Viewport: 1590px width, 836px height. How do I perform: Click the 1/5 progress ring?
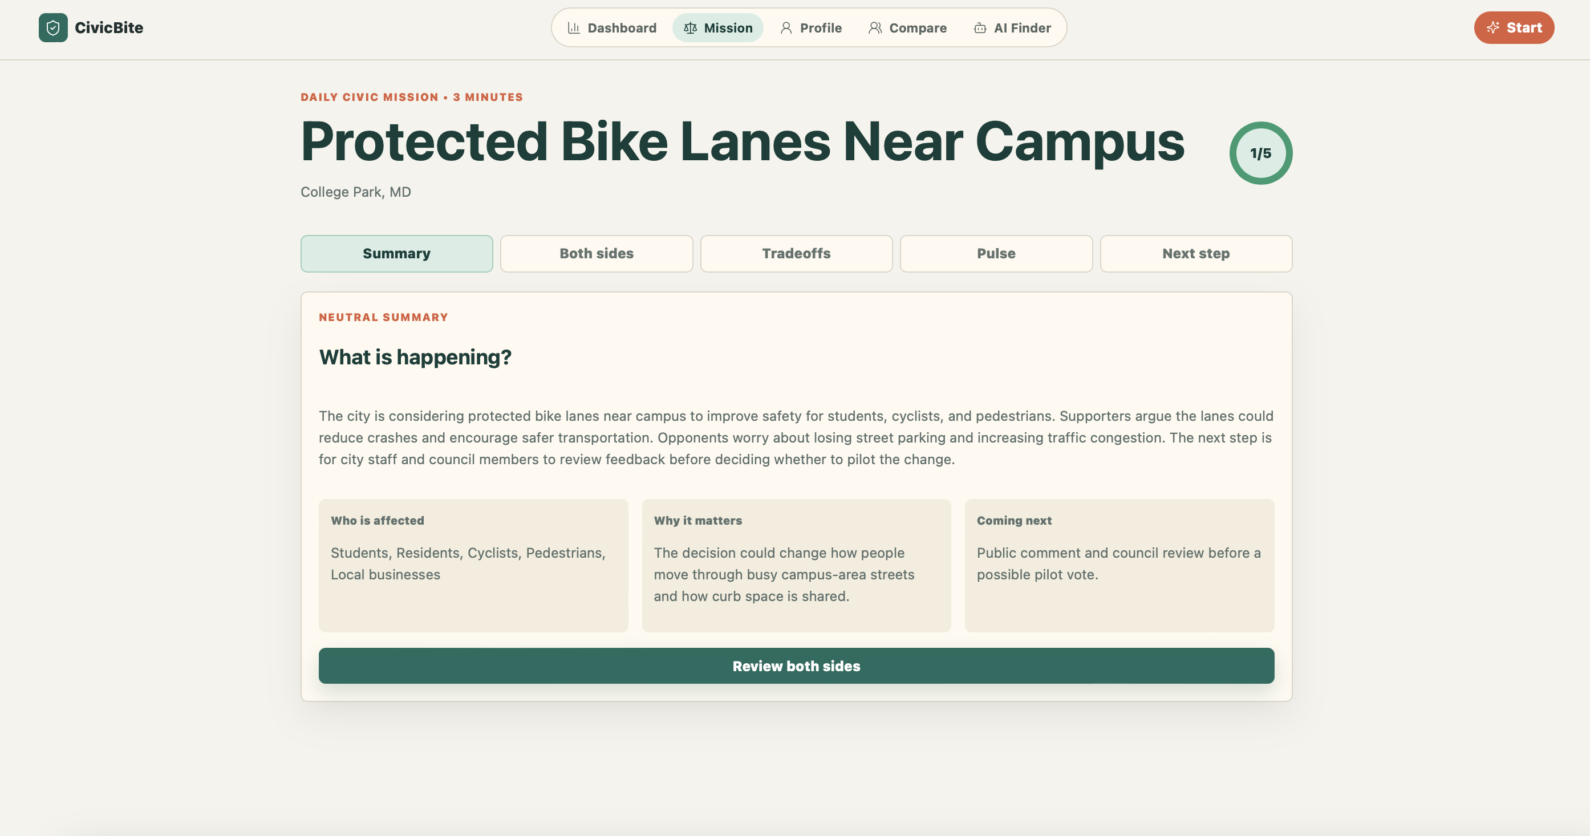coord(1260,153)
